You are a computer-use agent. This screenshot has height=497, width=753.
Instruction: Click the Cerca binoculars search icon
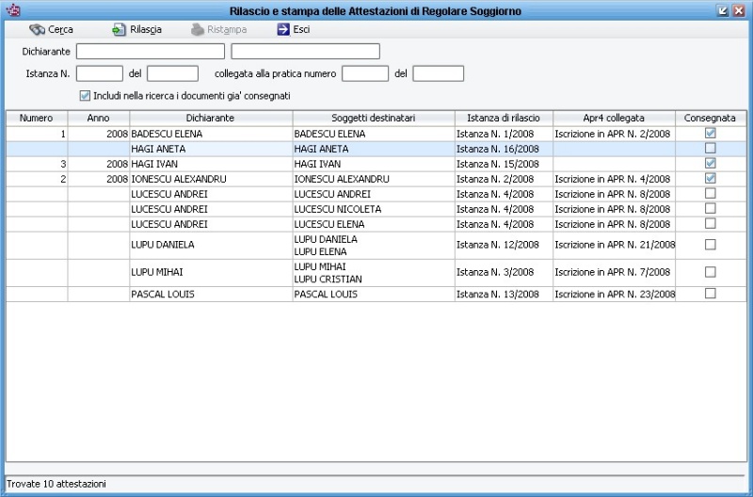coord(38,29)
